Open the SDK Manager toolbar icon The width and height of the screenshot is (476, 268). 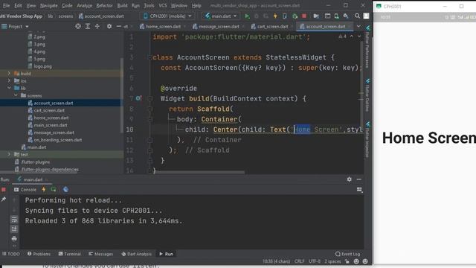[346, 16]
